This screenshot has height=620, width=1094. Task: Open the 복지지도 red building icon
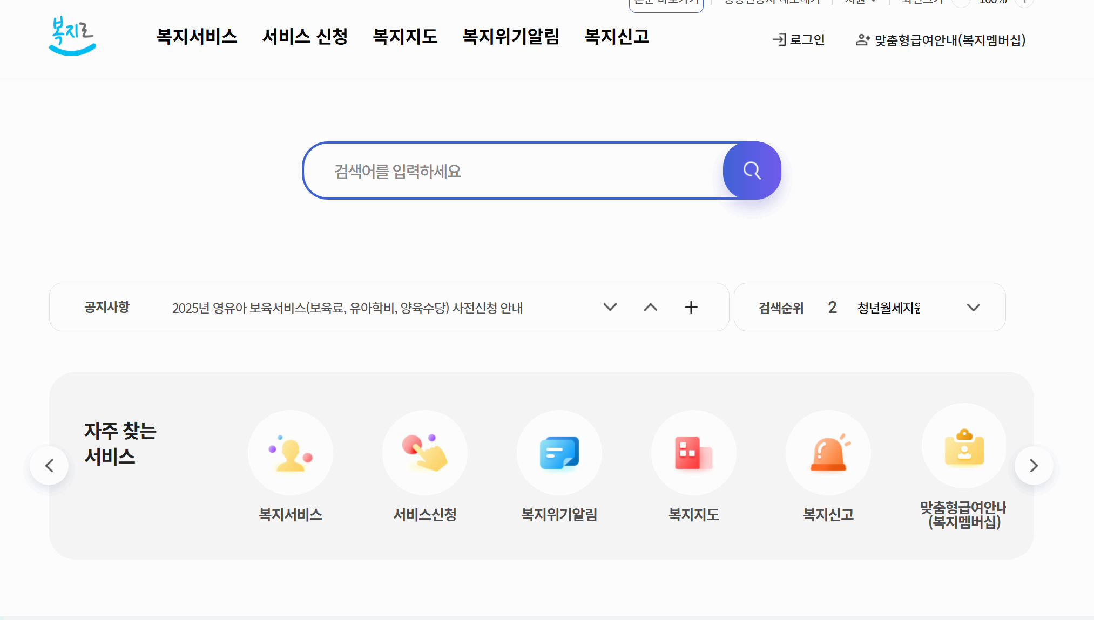694,453
